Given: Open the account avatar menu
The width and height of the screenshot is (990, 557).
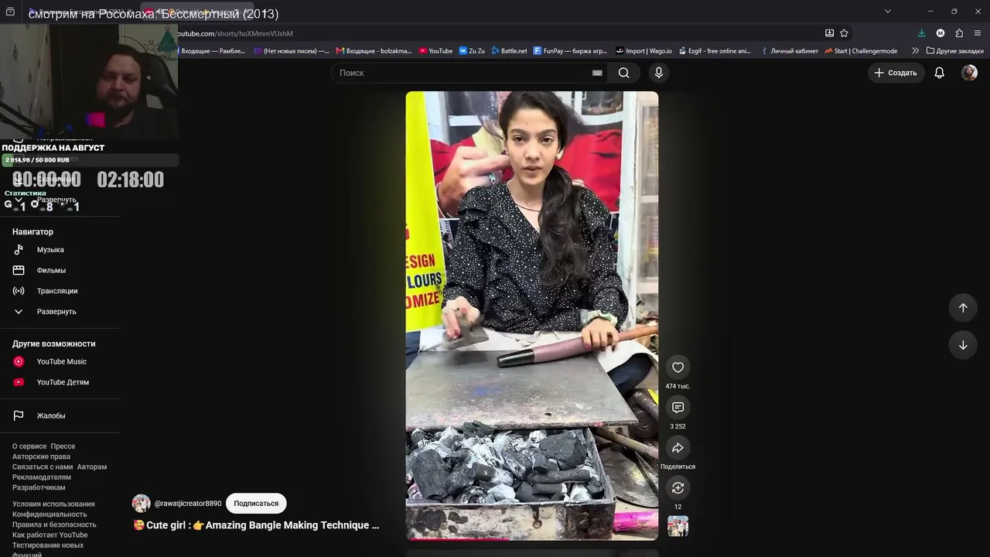Looking at the screenshot, I should point(969,73).
